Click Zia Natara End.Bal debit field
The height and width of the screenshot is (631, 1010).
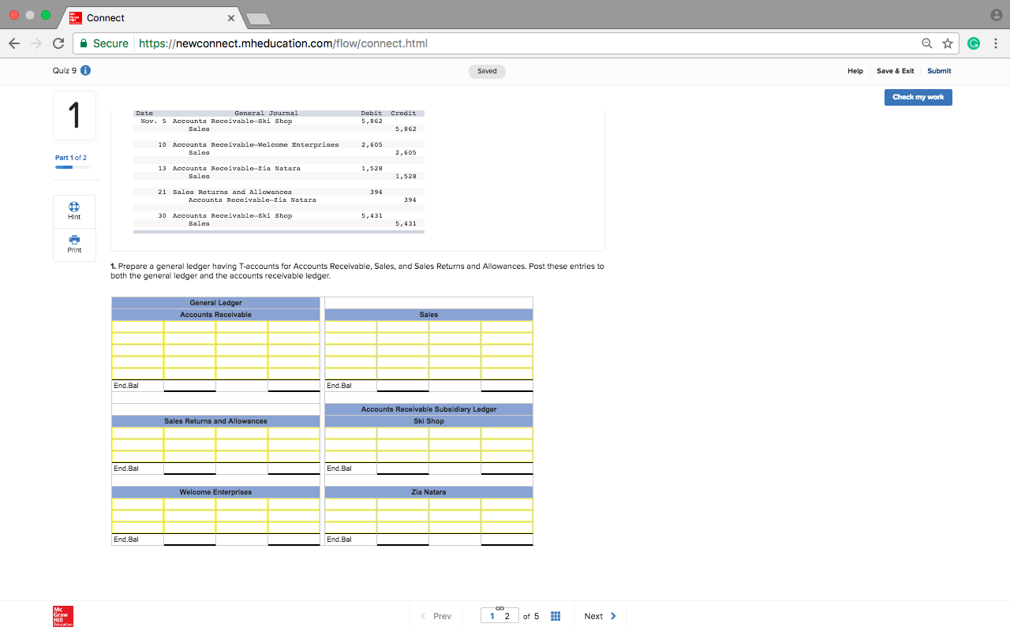click(x=402, y=540)
